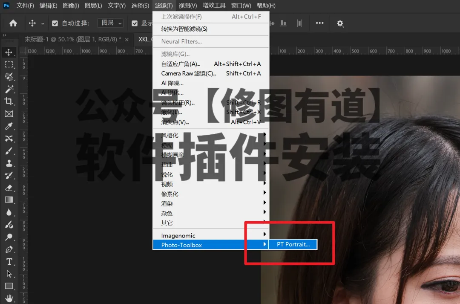The height and width of the screenshot is (304, 460).
Task: Close the 未标题-1 document tab
Action: (x=127, y=40)
